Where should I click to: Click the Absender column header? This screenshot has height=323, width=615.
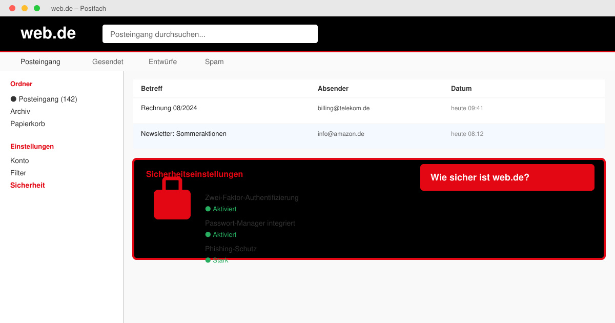333,88
